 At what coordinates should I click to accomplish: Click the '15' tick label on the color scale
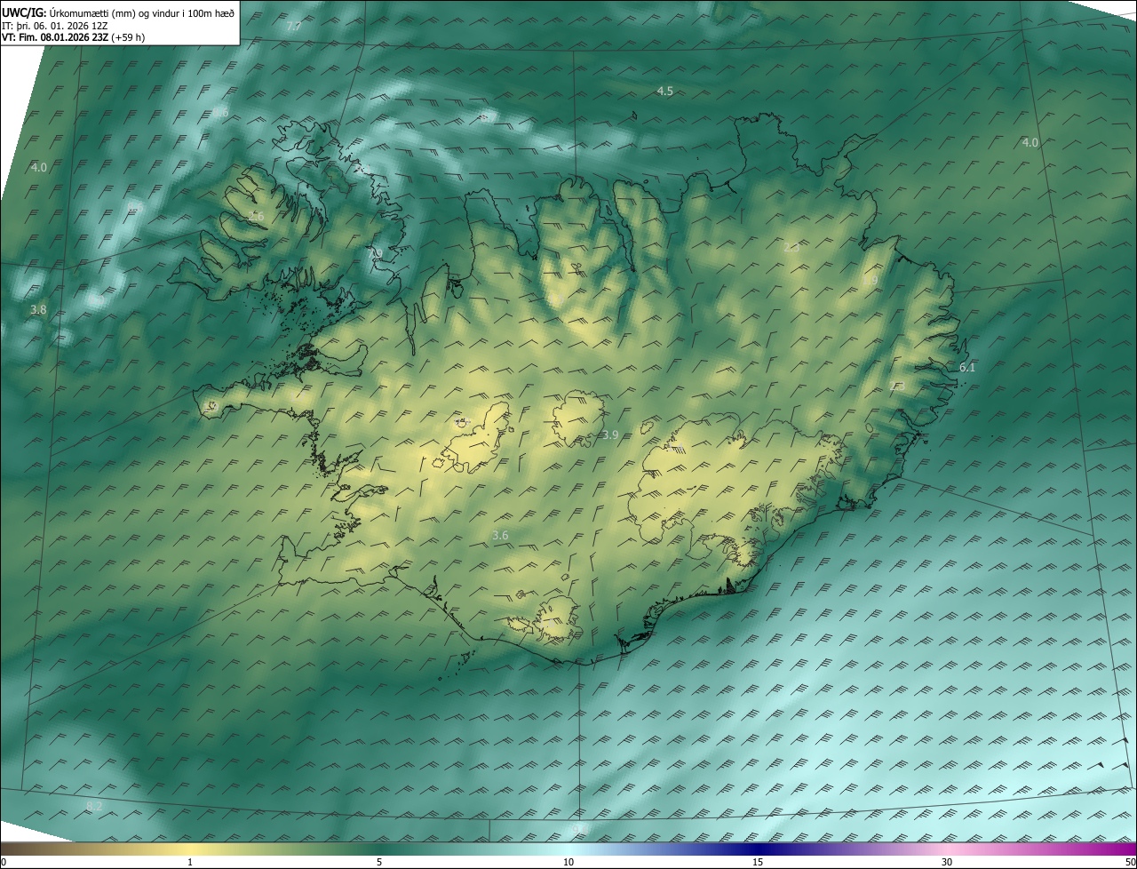pyautogui.click(x=758, y=863)
